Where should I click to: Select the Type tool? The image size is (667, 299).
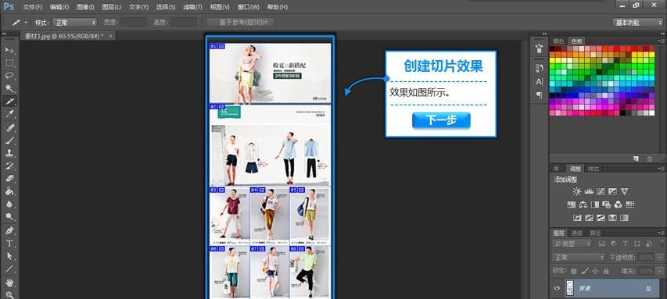pos(9,244)
